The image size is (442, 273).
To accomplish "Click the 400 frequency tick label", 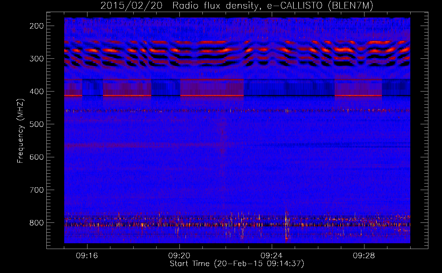I will [x=37, y=91].
